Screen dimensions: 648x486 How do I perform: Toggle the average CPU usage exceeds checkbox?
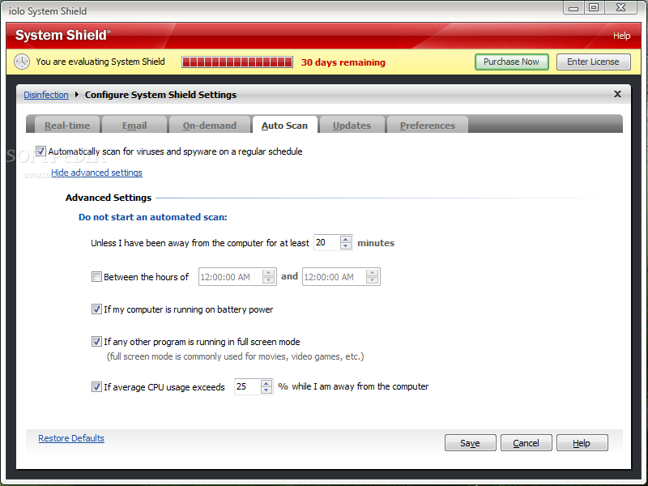(x=96, y=387)
